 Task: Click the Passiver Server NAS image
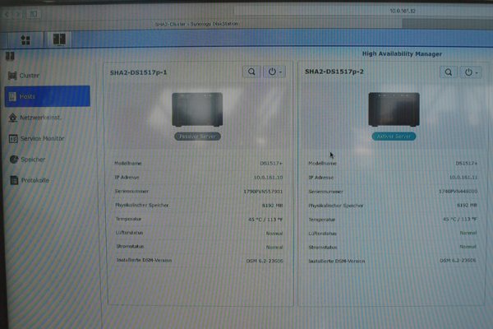click(197, 109)
